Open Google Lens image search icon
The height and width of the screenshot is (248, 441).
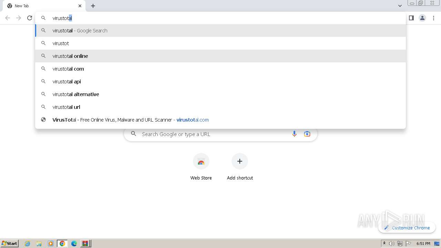(x=307, y=134)
